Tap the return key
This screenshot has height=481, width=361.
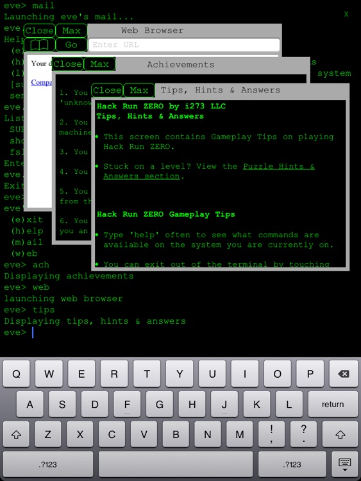point(333,404)
